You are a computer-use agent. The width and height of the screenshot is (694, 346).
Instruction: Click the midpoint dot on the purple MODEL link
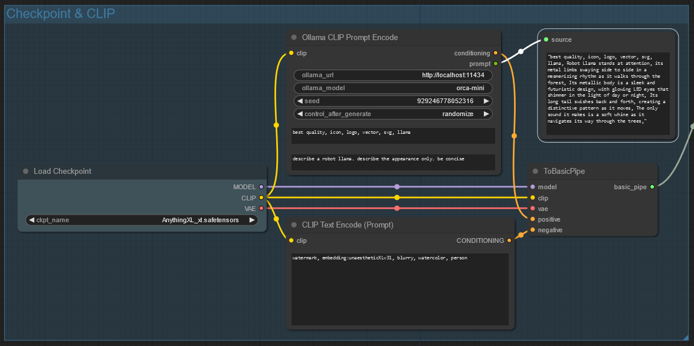(x=397, y=187)
